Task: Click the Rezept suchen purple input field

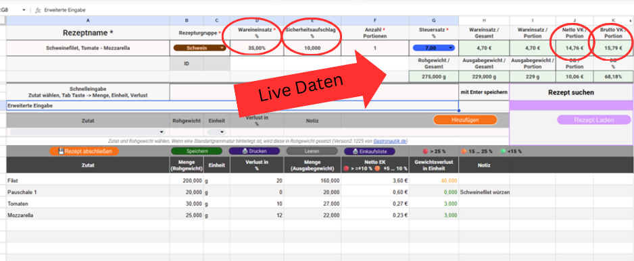Action: pos(571,105)
